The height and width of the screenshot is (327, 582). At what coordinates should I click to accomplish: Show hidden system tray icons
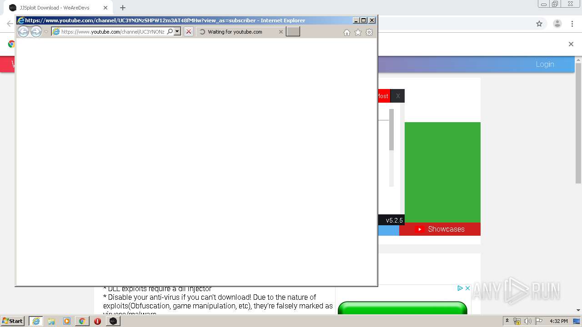tap(507, 321)
